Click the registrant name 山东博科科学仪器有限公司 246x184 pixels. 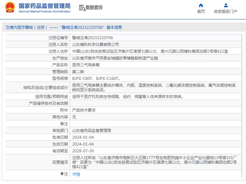(95, 45)
